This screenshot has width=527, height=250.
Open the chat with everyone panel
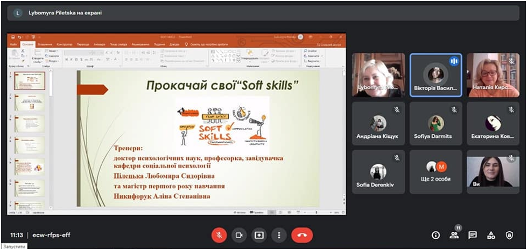(473, 235)
